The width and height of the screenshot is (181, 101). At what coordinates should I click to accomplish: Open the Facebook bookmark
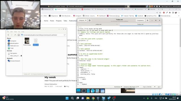point(139,16)
